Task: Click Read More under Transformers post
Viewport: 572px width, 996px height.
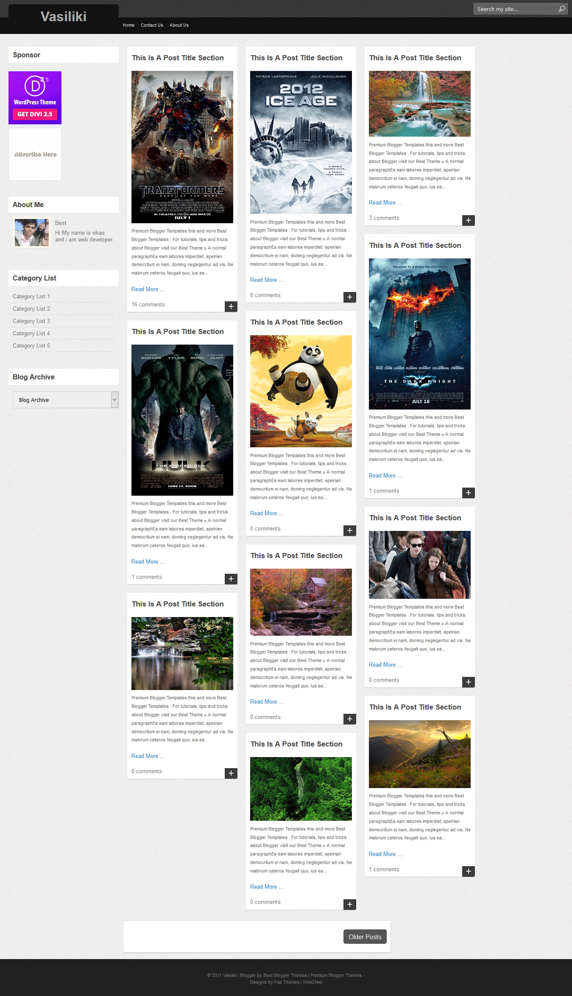Action: 148,289
